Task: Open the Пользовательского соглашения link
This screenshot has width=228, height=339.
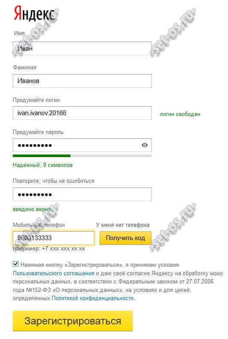Action: (x=53, y=273)
